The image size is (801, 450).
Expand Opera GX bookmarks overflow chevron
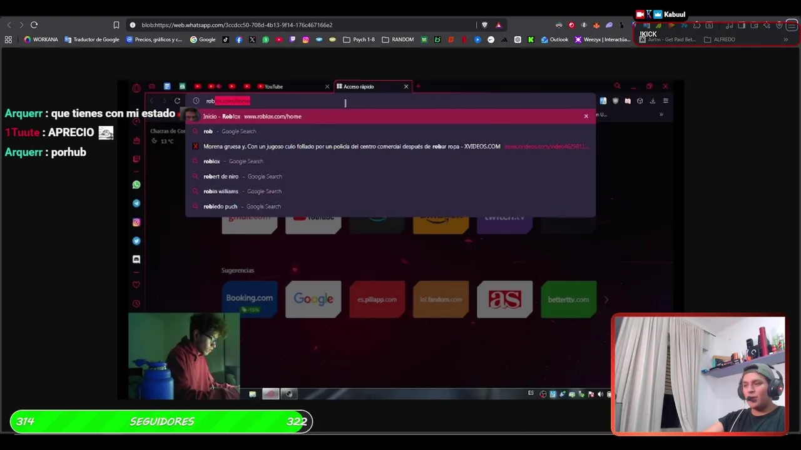coord(661,114)
